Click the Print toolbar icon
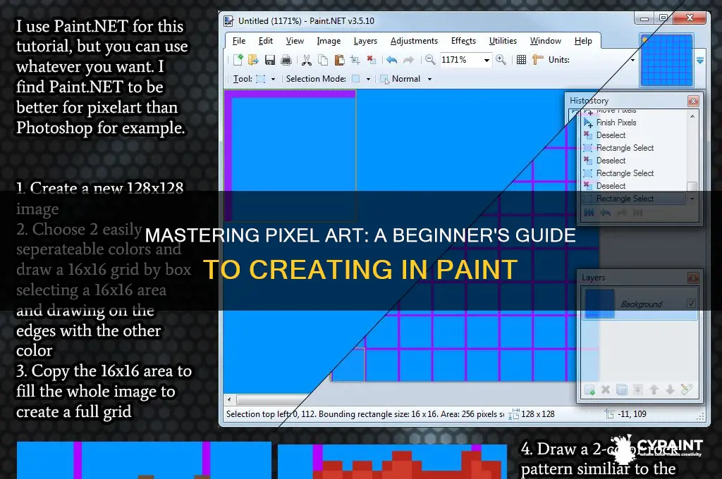The image size is (722, 479). [286, 60]
